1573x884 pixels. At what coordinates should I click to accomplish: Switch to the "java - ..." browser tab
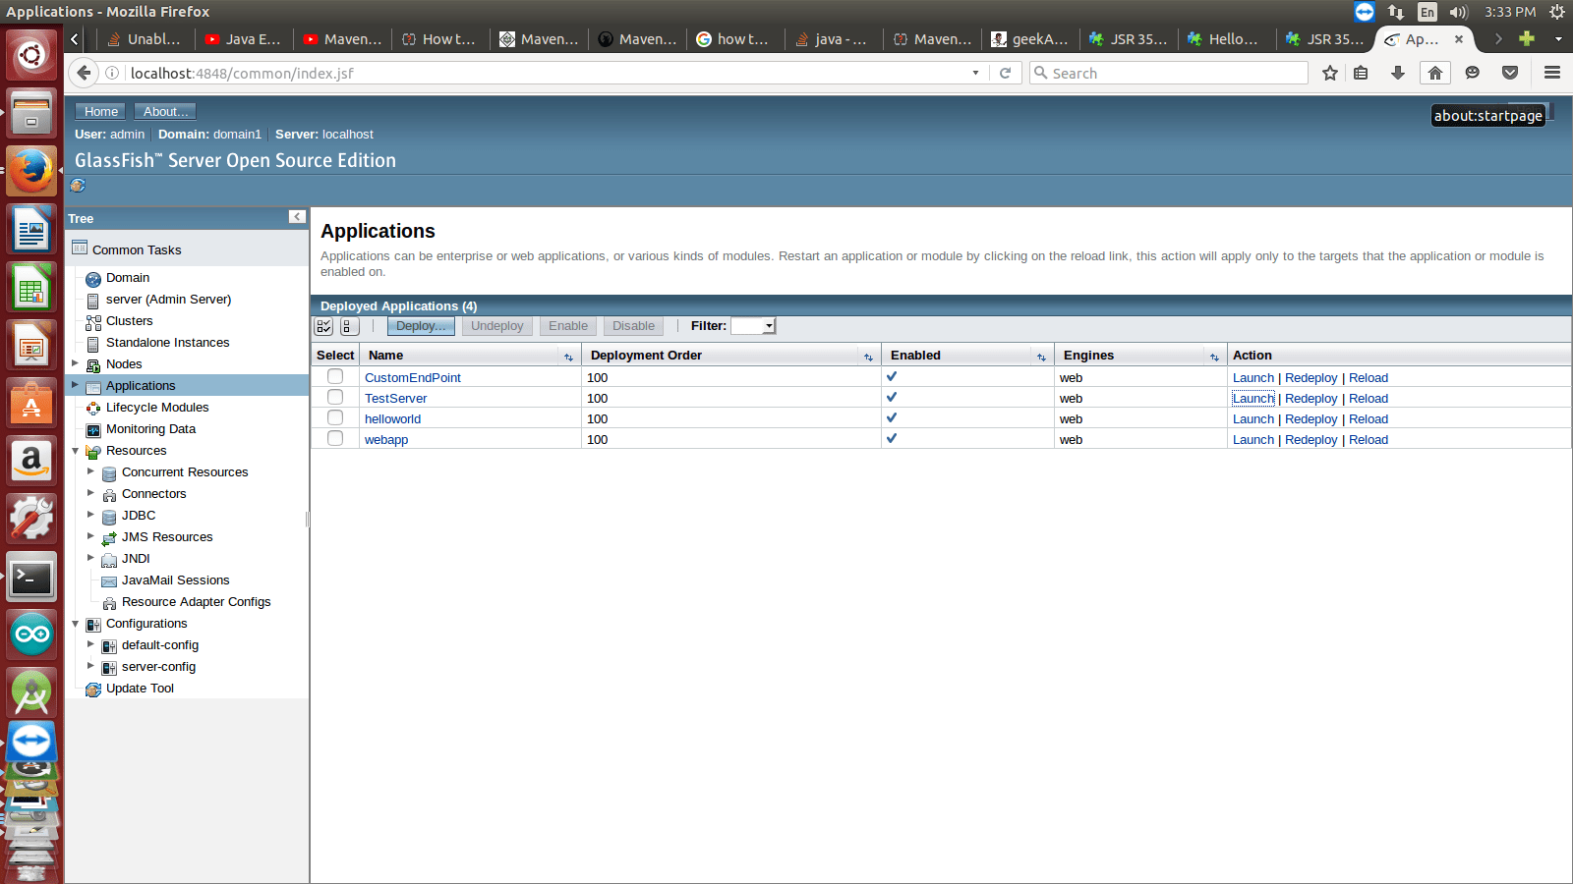click(x=834, y=39)
